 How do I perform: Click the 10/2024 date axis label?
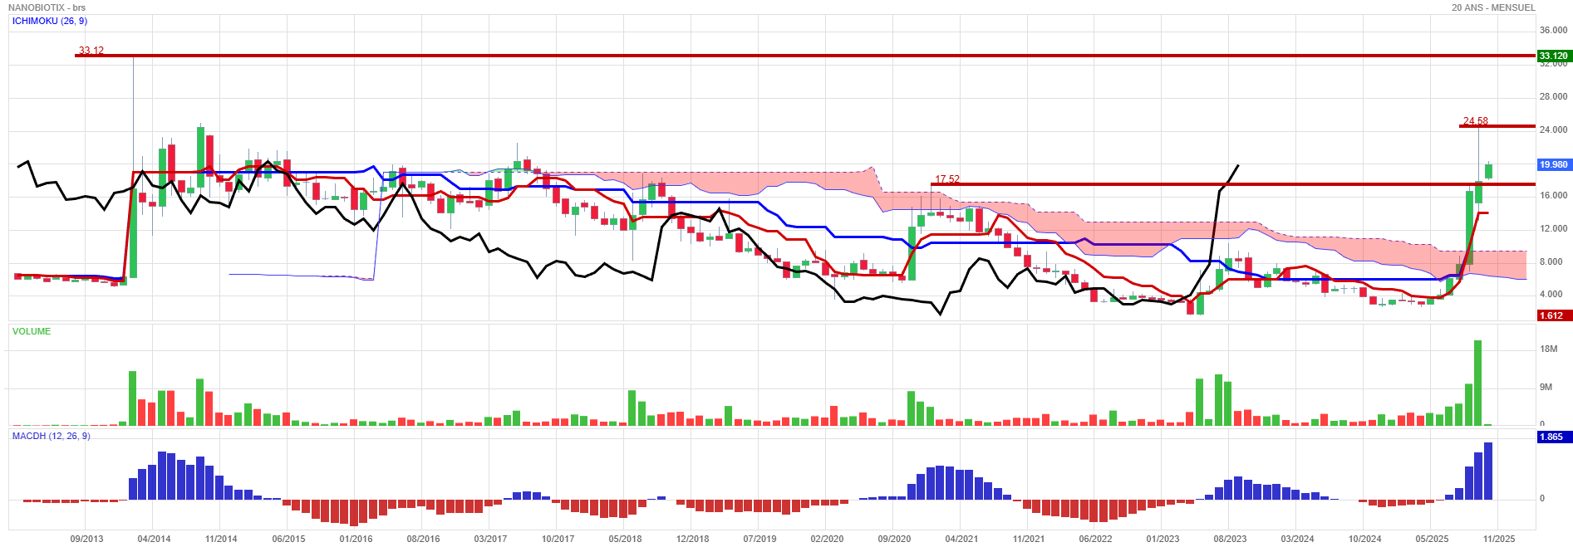[x=1364, y=539]
